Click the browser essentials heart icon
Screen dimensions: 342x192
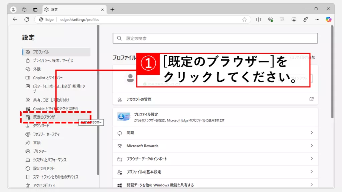pyautogui.click(x=271, y=20)
